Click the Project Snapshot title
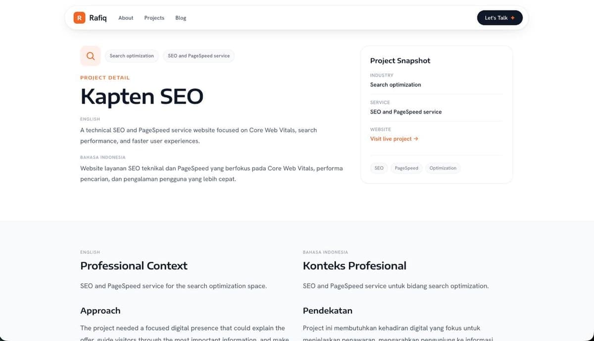Screen dimensions: 594x341 point(400,60)
